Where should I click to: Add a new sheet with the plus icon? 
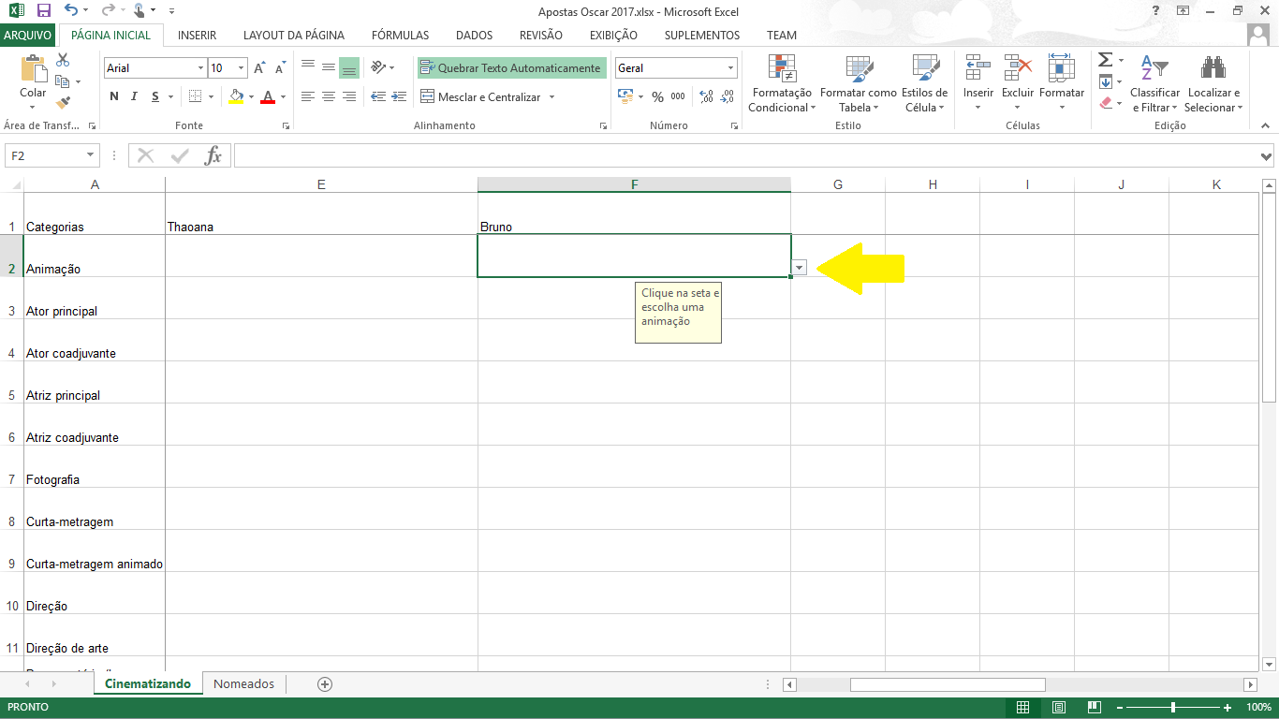point(325,684)
